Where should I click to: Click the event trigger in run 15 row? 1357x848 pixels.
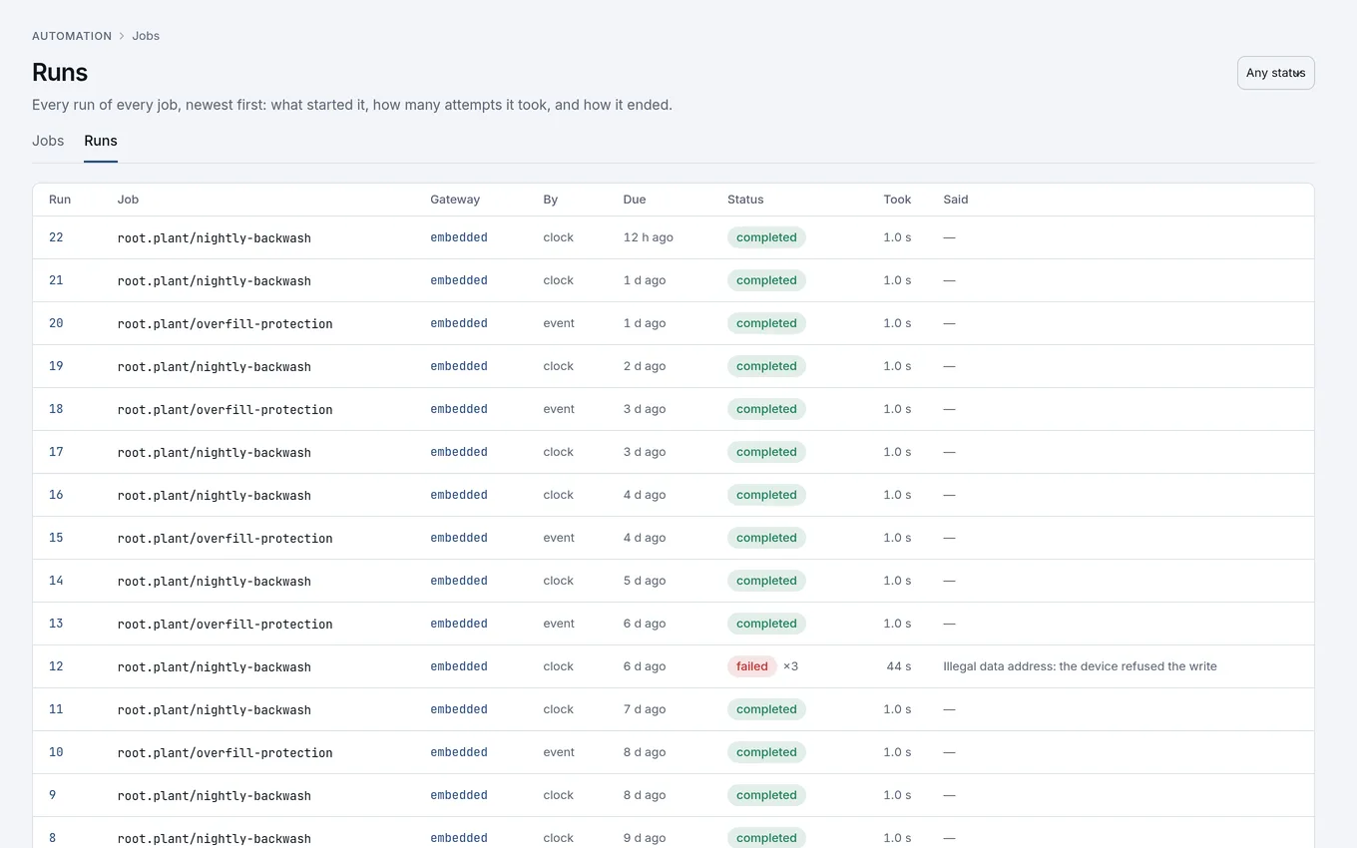coord(559,538)
